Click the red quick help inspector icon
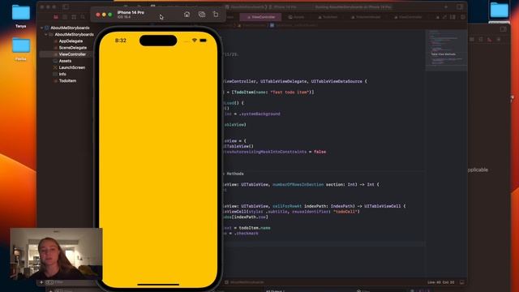The width and height of the screenshot is (519, 292). [x=490, y=40]
